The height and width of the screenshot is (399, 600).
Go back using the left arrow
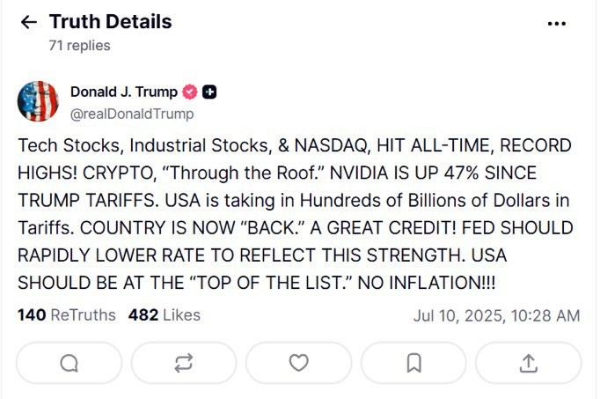coord(29,22)
